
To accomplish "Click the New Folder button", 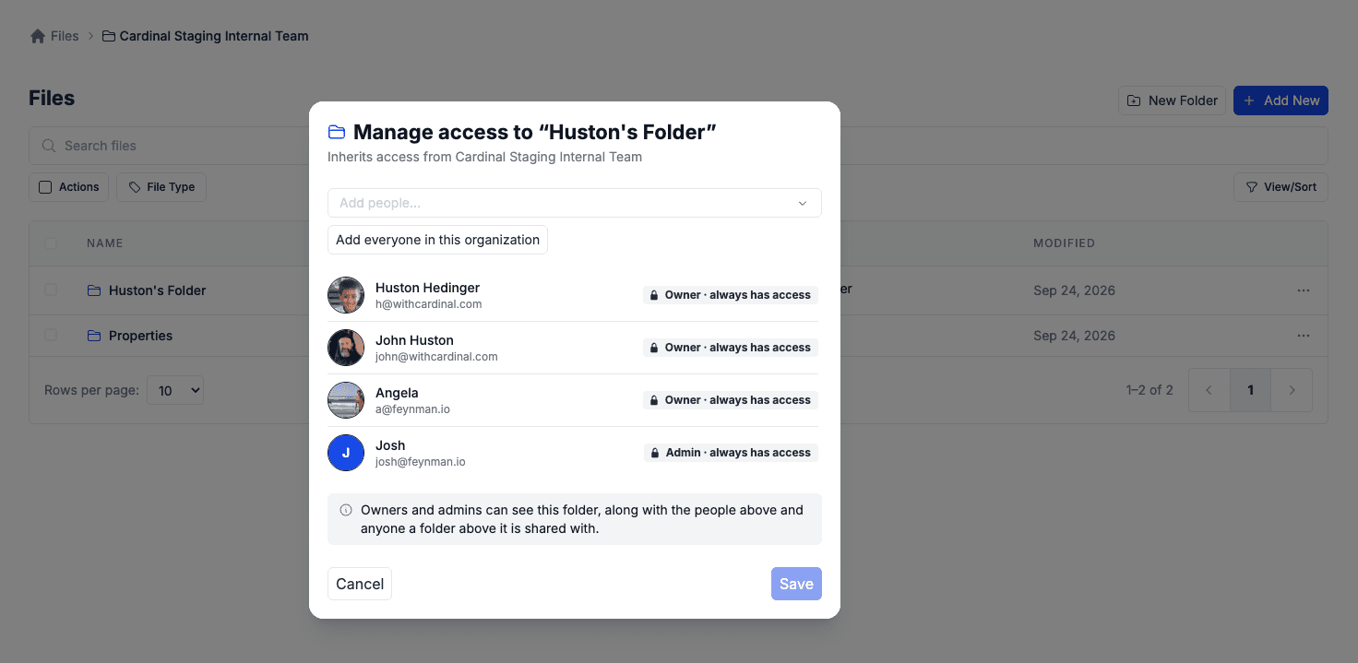I will (x=1173, y=101).
